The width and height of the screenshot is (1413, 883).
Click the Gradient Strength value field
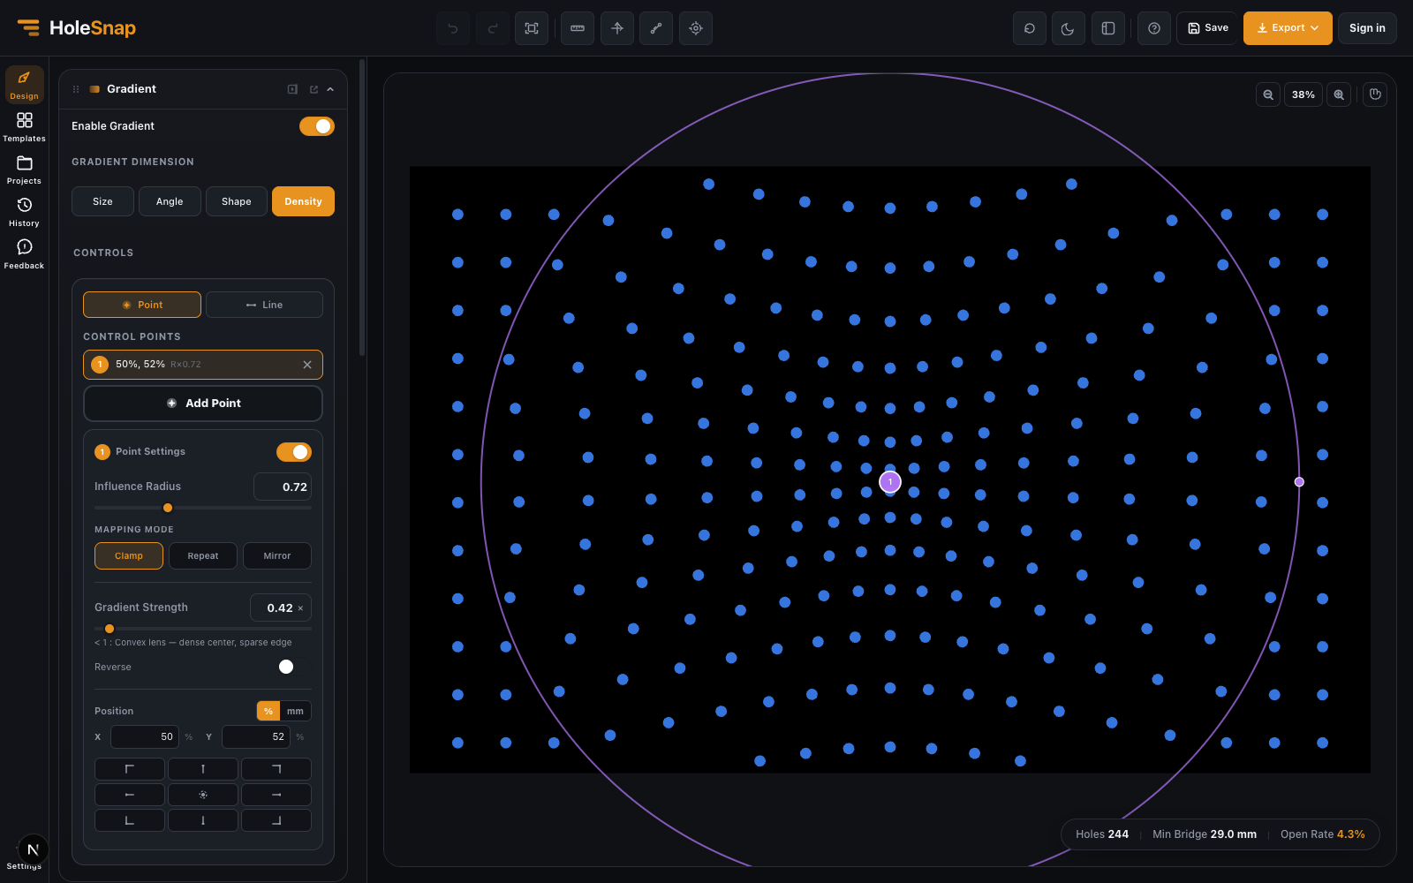pyautogui.click(x=281, y=608)
